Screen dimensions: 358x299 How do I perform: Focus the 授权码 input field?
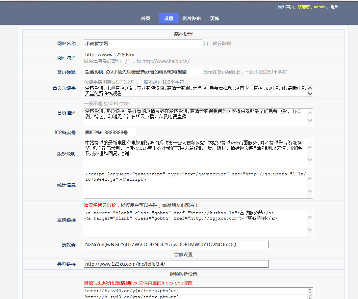[x=176, y=245]
